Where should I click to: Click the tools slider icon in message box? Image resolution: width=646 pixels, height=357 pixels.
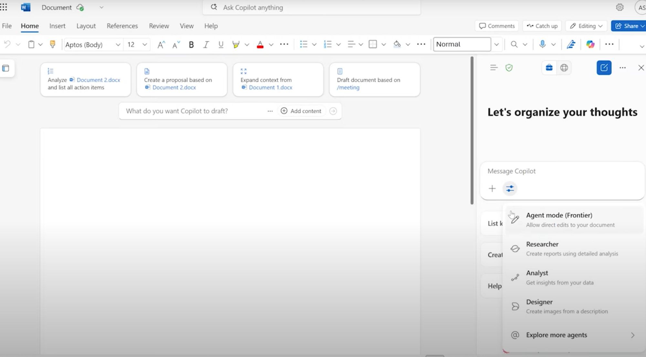pyautogui.click(x=510, y=189)
